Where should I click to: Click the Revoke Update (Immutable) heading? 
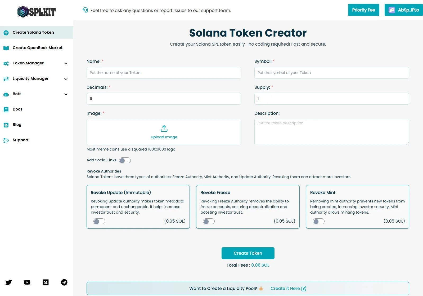121,192
